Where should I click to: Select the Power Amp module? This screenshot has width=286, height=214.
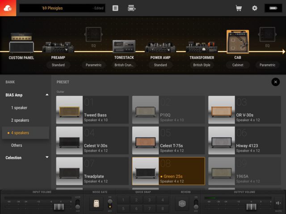pos(160,47)
